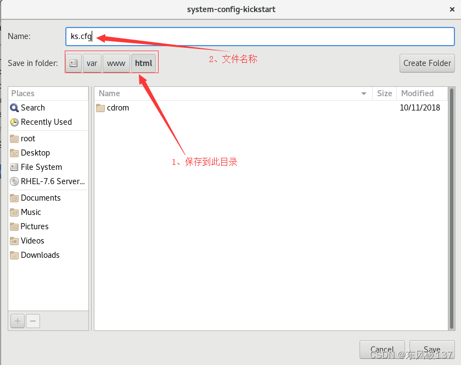Sort files by the Size column header
The image size is (461, 365).
click(384, 93)
